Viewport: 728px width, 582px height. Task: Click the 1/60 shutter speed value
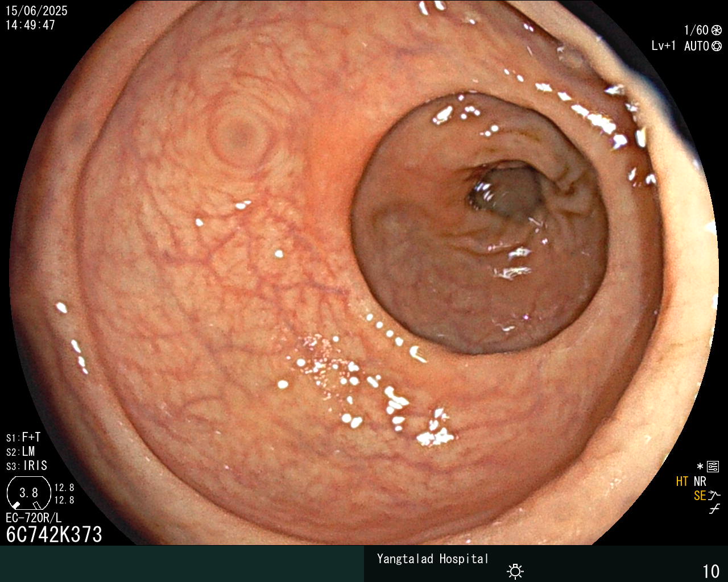[x=696, y=30]
